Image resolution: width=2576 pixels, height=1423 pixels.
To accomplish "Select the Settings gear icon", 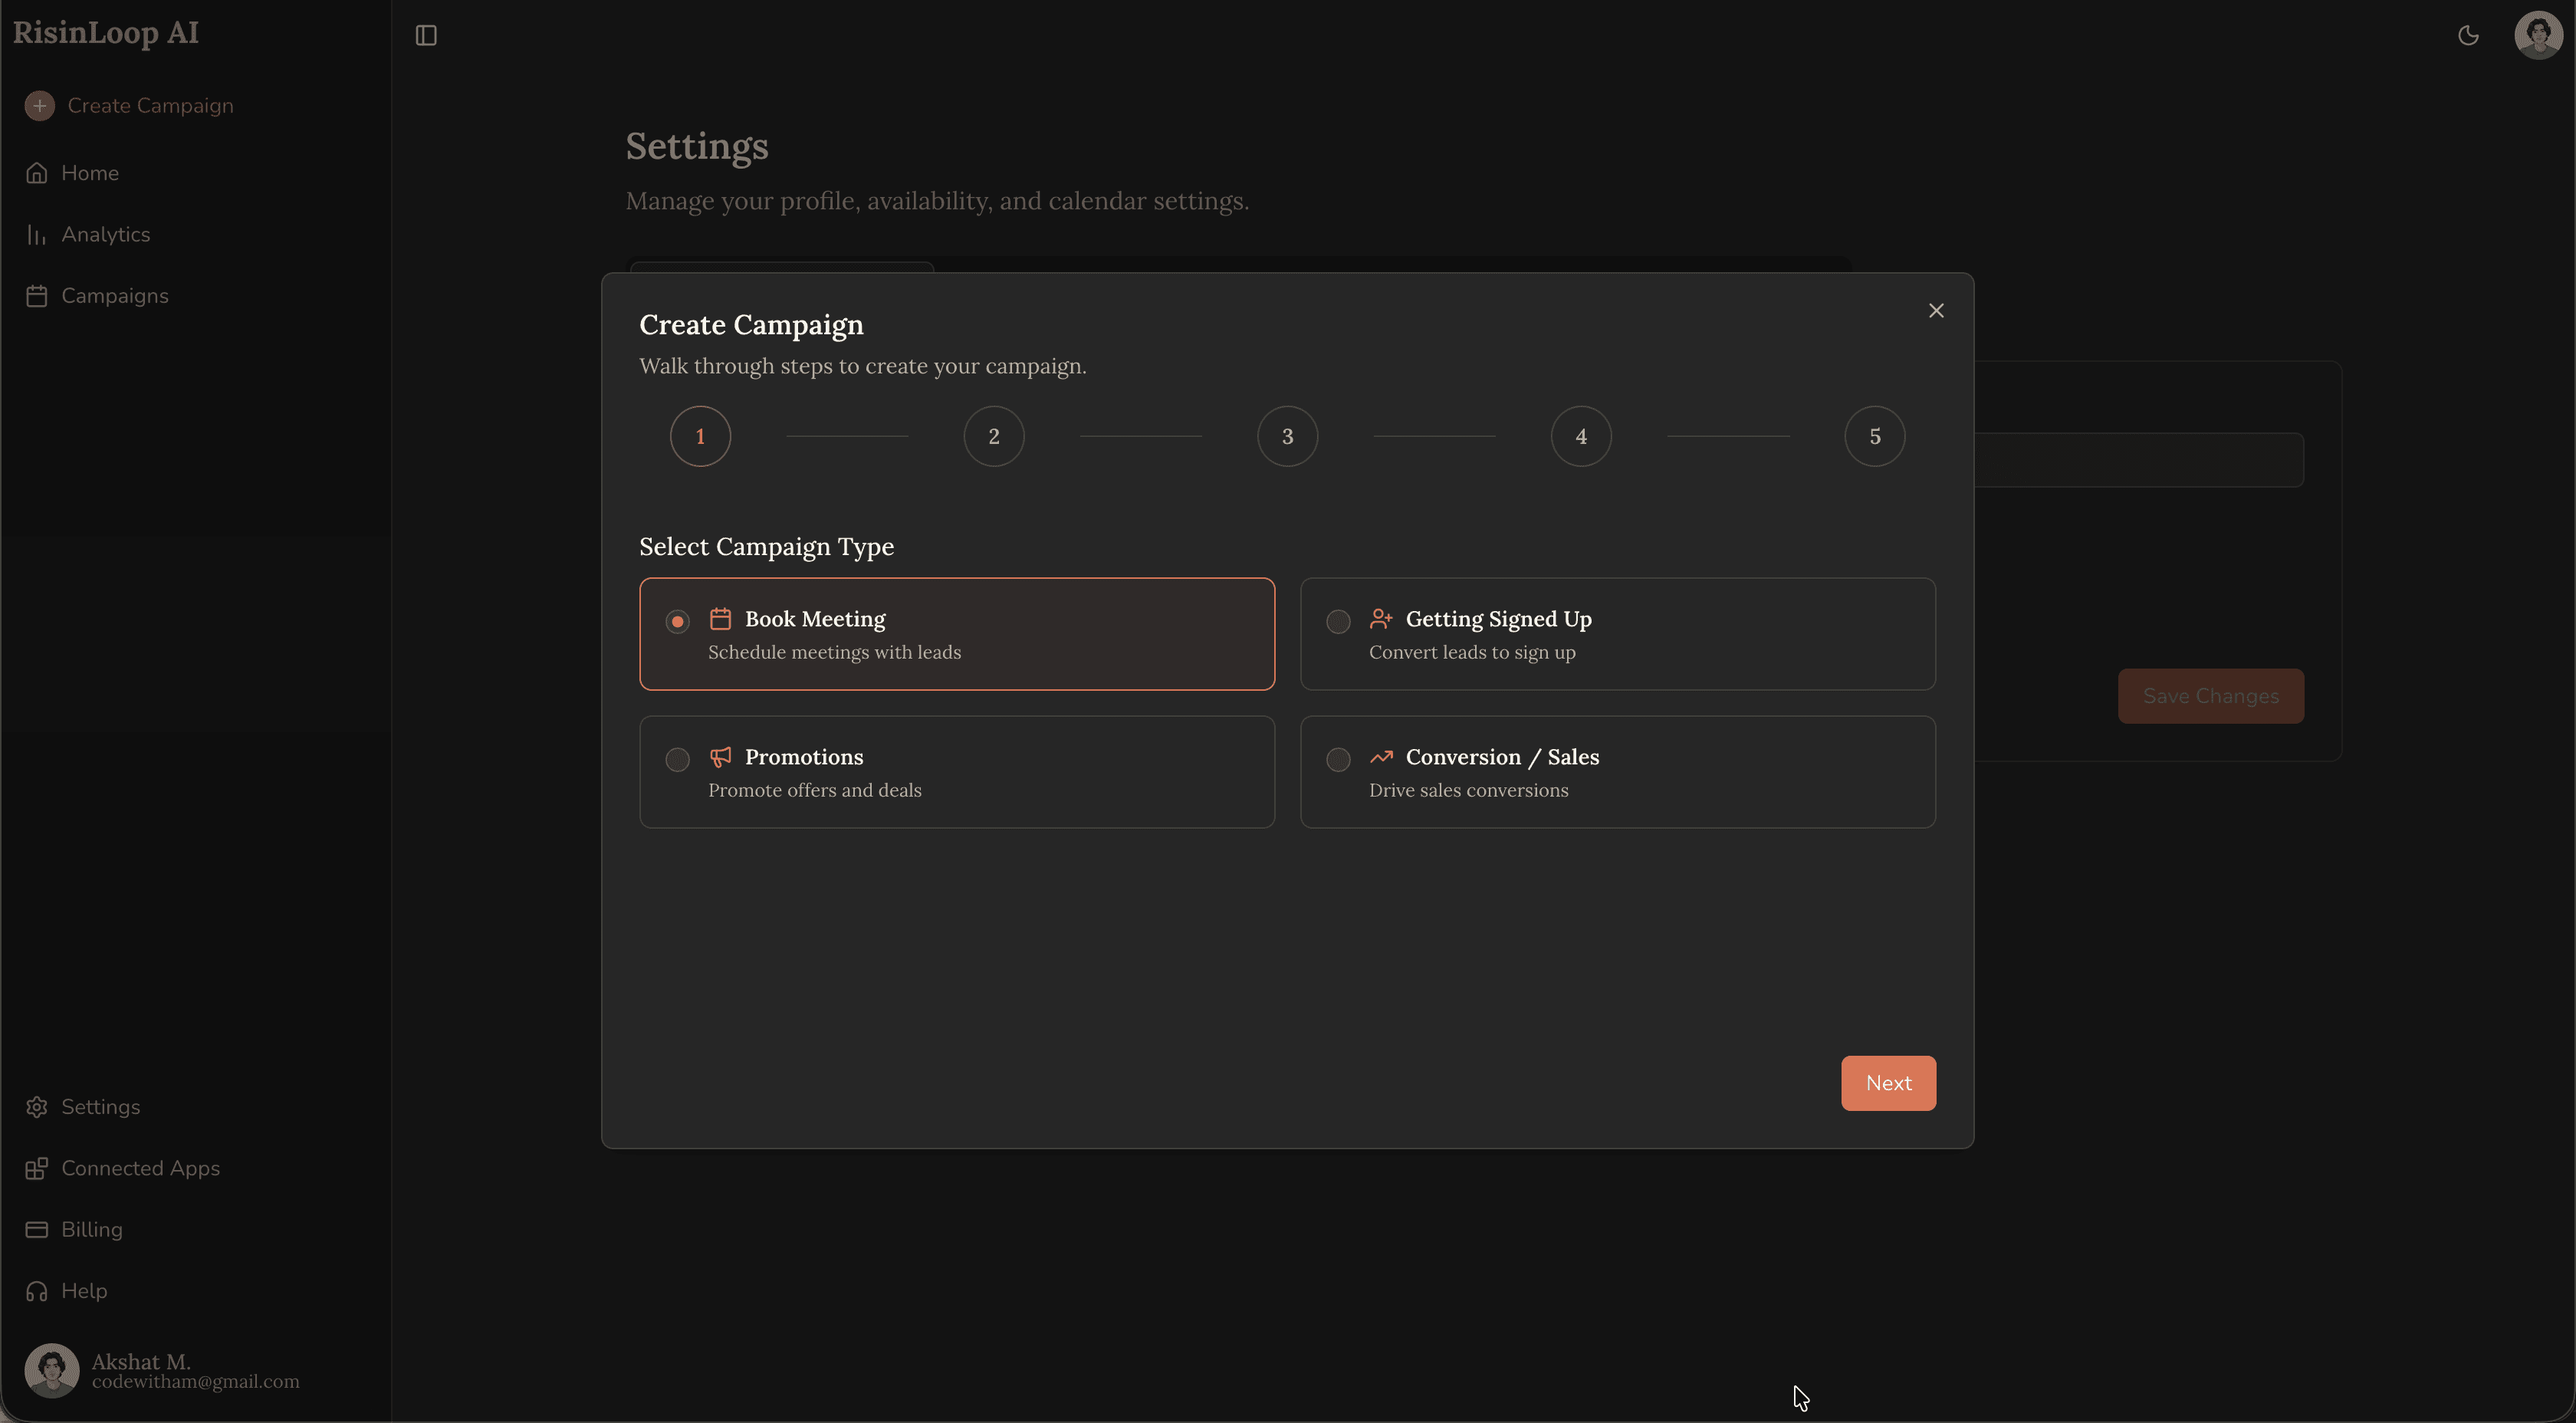I will (x=37, y=1107).
